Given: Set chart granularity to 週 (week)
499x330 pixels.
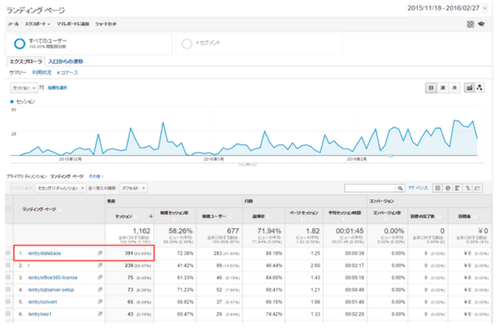Looking at the screenshot, I should pyautogui.click(x=443, y=88).
